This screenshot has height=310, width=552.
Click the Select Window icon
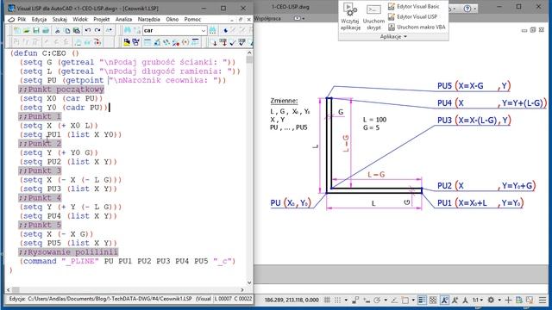click(x=136, y=42)
